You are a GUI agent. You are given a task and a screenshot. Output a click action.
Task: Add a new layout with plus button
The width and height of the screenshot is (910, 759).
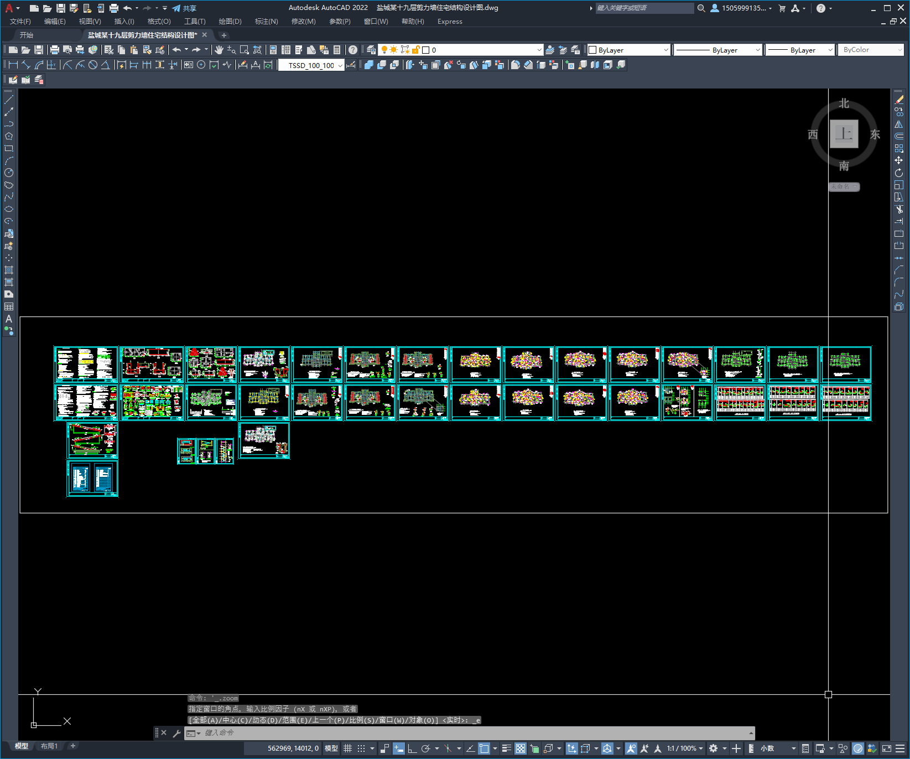(x=72, y=746)
